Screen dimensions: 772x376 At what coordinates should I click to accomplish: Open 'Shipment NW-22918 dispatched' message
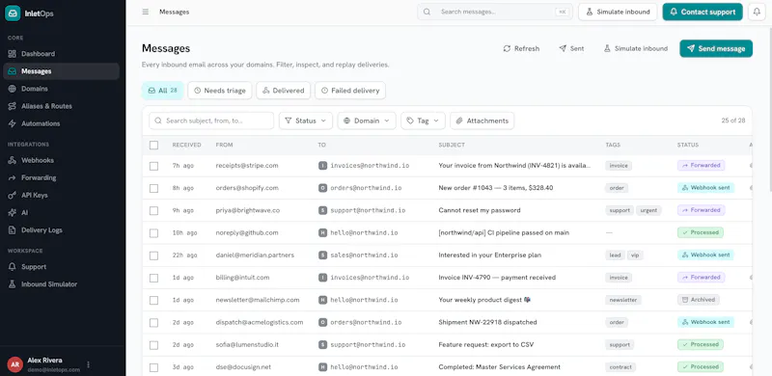pyautogui.click(x=487, y=322)
